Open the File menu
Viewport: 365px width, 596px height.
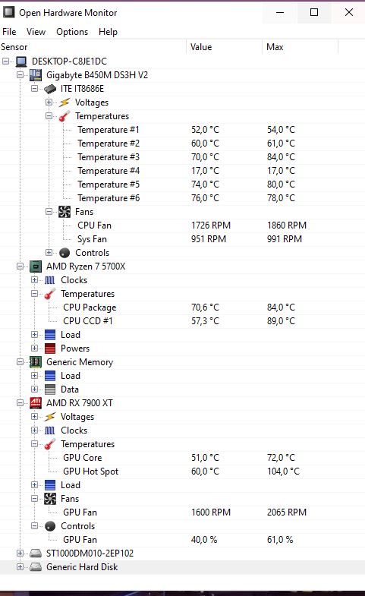9,32
